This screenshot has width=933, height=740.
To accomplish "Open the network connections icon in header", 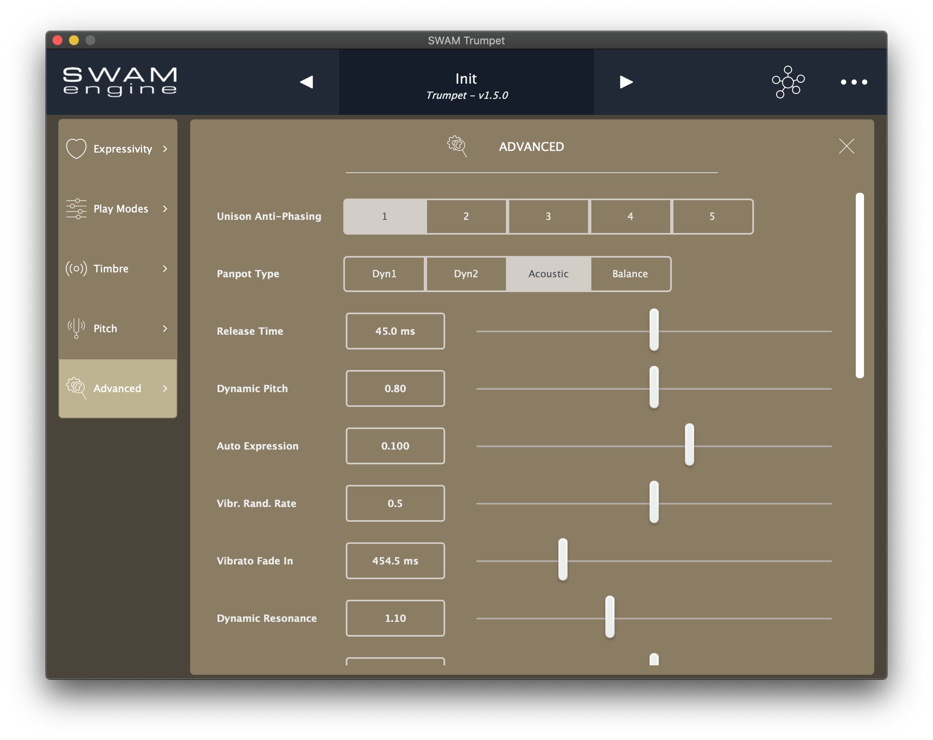I will pos(788,82).
